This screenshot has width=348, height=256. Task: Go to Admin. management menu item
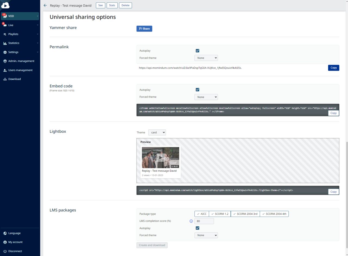(x=21, y=61)
